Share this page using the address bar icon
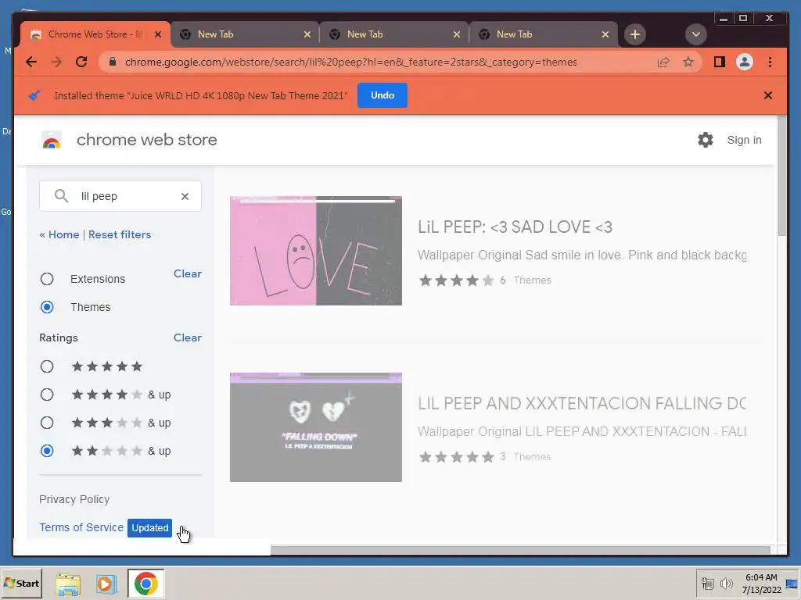Image resolution: width=801 pixels, height=600 pixels. (x=663, y=62)
